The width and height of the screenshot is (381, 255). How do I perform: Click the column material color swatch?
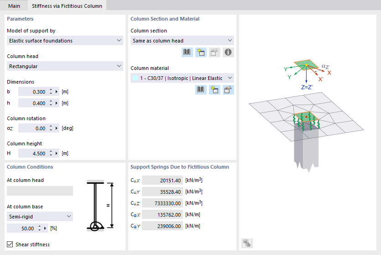[136, 78]
